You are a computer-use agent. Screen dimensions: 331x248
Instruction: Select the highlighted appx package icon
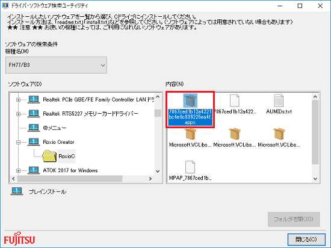click(x=190, y=101)
